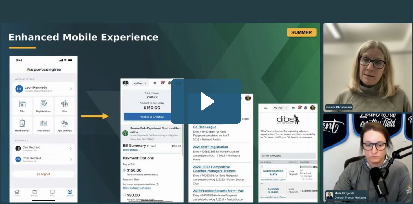Select the $150.00 pay in full radio button

click(x=124, y=170)
